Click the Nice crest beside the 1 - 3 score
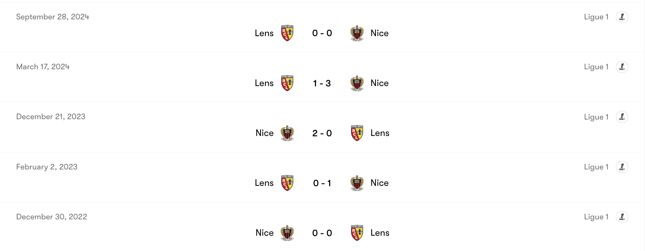Image resolution: width=645 pixels, height=251 pixels. (356, 83)
